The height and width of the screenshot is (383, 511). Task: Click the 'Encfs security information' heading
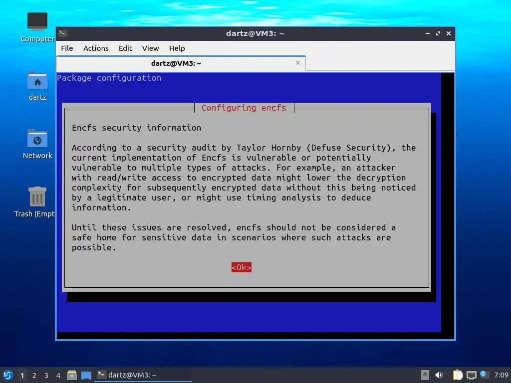137,128
